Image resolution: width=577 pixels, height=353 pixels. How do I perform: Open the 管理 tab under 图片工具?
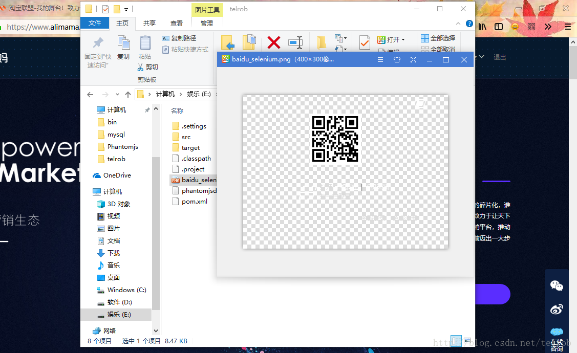point(207,23)
